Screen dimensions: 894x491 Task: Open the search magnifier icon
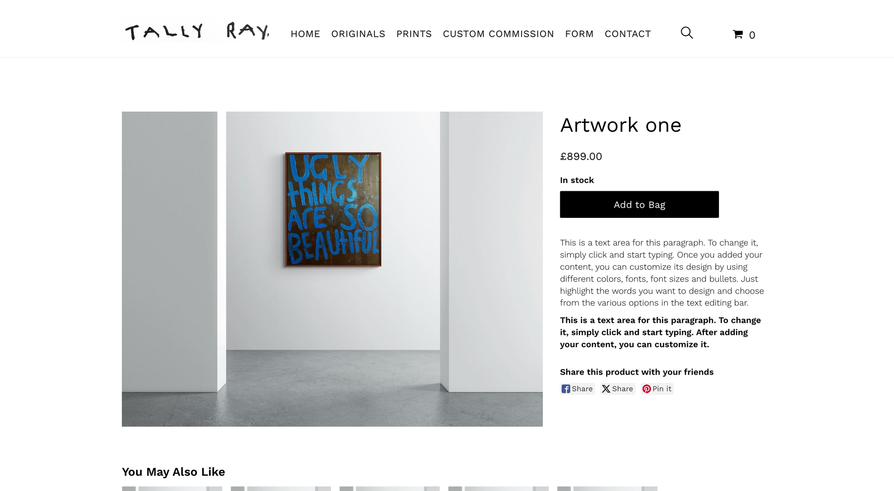[x=687, y=33]
